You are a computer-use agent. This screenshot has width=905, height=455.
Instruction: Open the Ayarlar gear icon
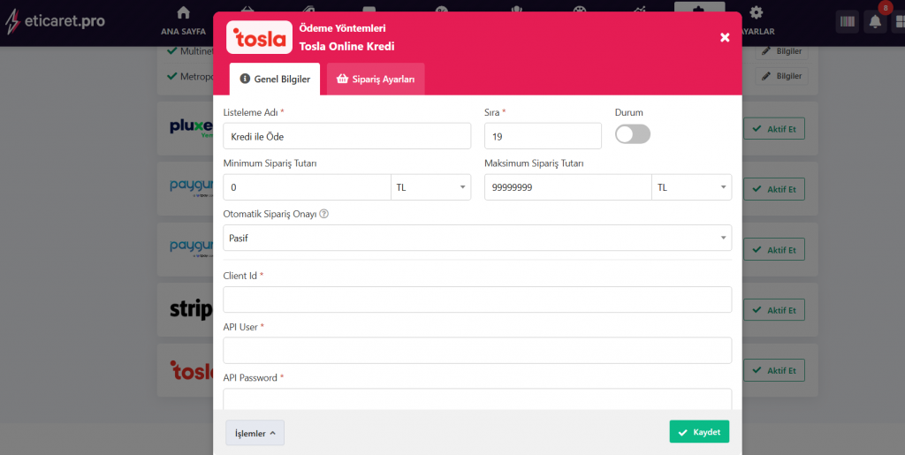pyautogui.click(x=756, y=13)
